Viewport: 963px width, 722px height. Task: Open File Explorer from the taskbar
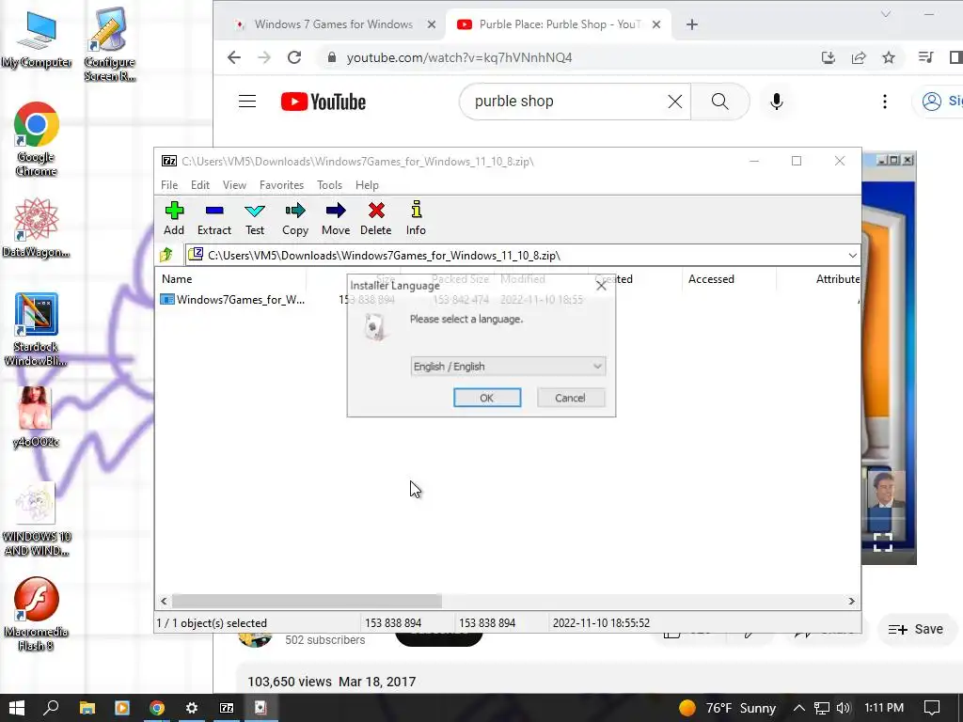click(87, 708)
